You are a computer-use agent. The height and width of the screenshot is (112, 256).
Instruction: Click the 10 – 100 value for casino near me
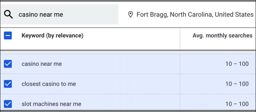click(237, 64)
